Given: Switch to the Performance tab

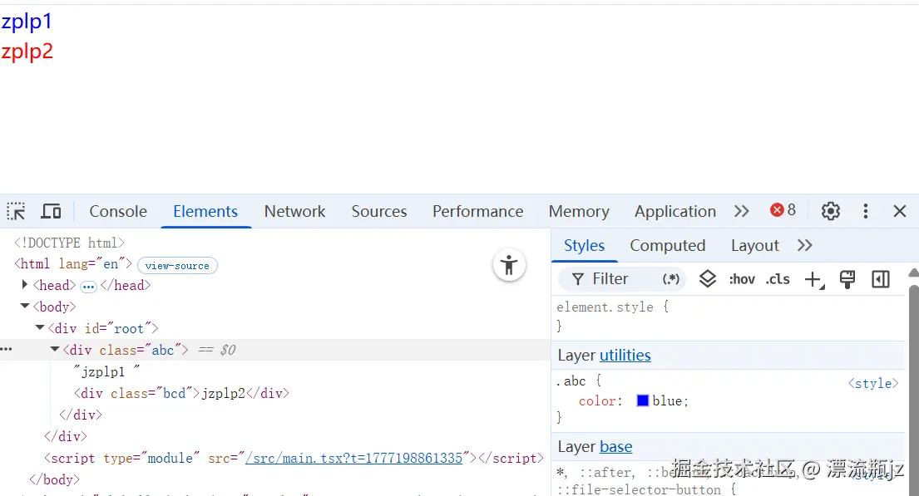Looking at the screenshot, I should pyautogui.click(x=477, y=211).
